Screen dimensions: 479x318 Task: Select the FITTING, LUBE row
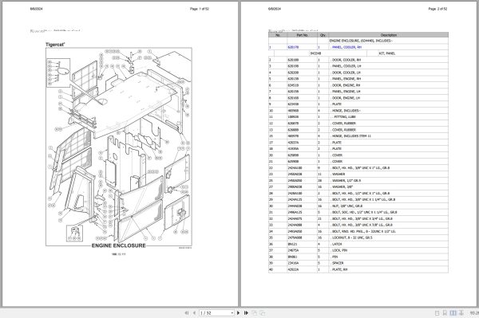click(358, 117)
